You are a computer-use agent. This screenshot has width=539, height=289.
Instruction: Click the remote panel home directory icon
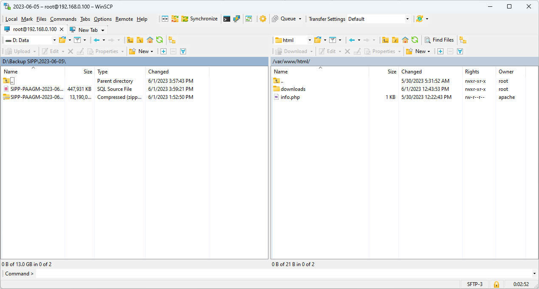(x=405, y=40)
